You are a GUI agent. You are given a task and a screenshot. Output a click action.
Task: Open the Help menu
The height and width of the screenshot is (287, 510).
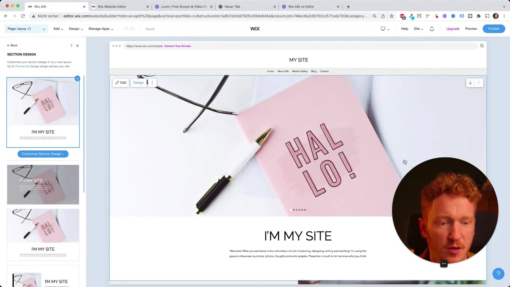(404, 29)
